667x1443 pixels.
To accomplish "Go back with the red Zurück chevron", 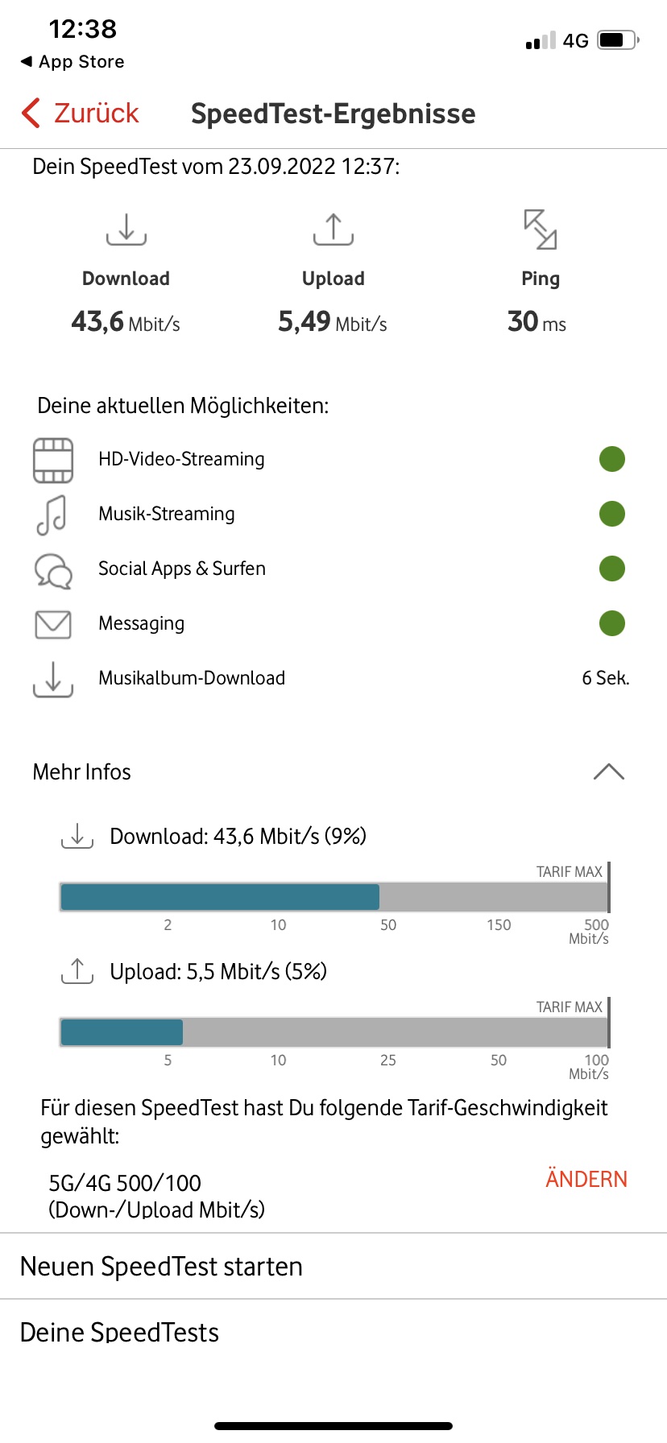I will pyautogui.click(x=32, y=114).
